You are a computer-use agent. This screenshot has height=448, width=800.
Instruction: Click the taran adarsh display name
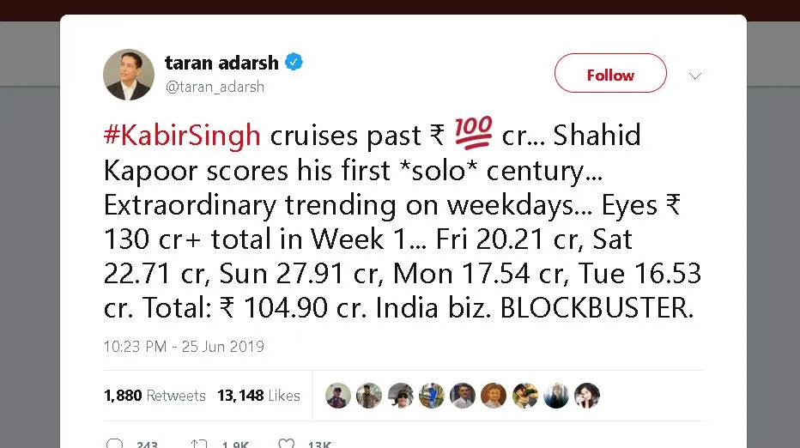point(221,63)
